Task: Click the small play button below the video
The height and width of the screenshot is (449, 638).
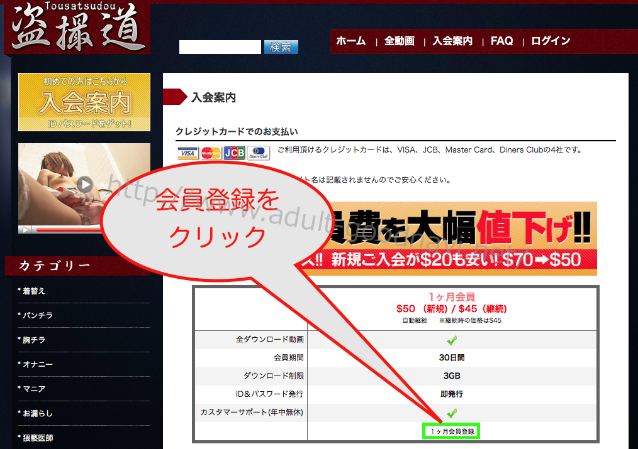Action: tap(26, 230)
